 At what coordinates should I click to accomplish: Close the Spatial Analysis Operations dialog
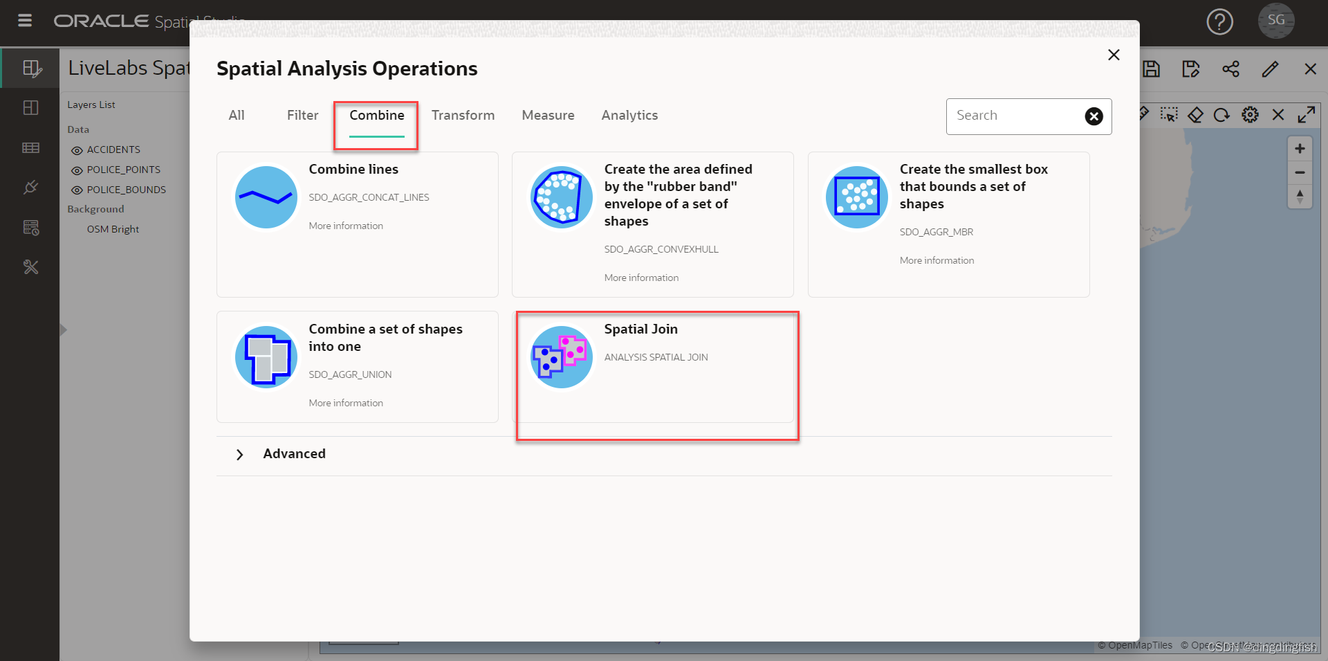(x=1114, y=55)
